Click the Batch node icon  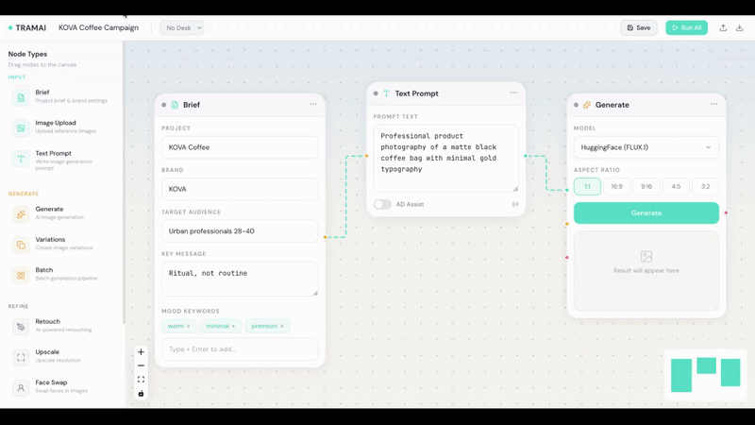[21, 275]
